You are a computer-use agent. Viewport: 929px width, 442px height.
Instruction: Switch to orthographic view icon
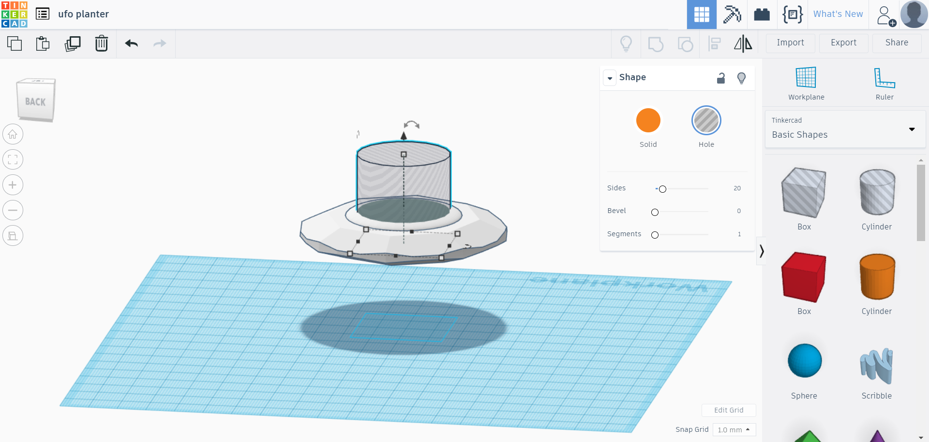coord(13,236)
